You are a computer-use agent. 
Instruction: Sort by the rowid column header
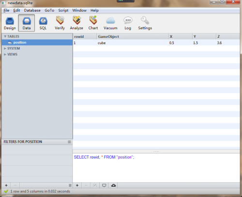coord(85,36)
